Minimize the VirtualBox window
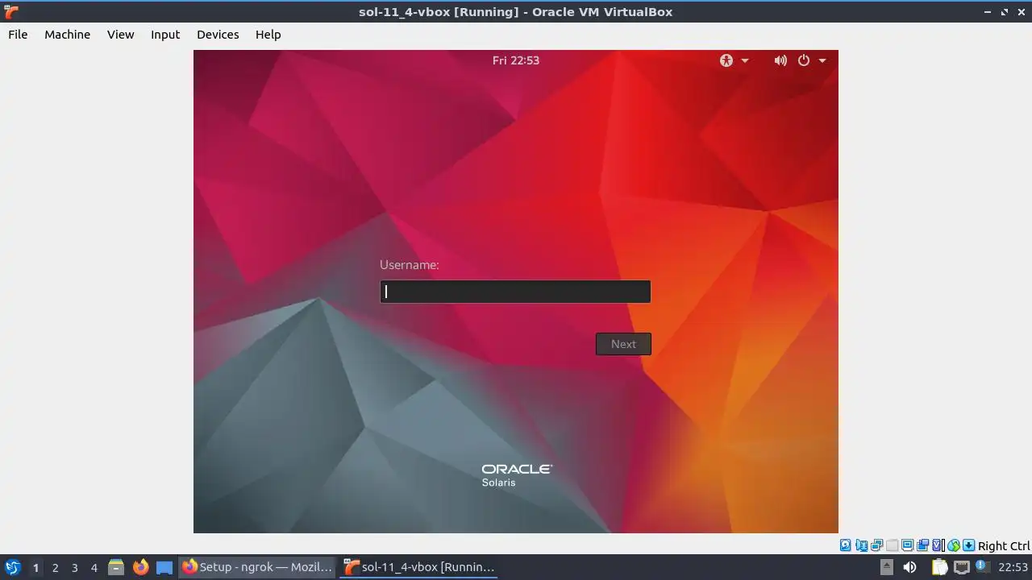The image size is (1032, 580). click(x=988, y=12)
